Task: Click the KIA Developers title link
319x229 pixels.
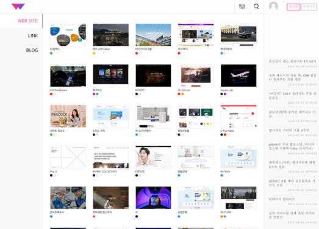Action: tap(59, 90)
